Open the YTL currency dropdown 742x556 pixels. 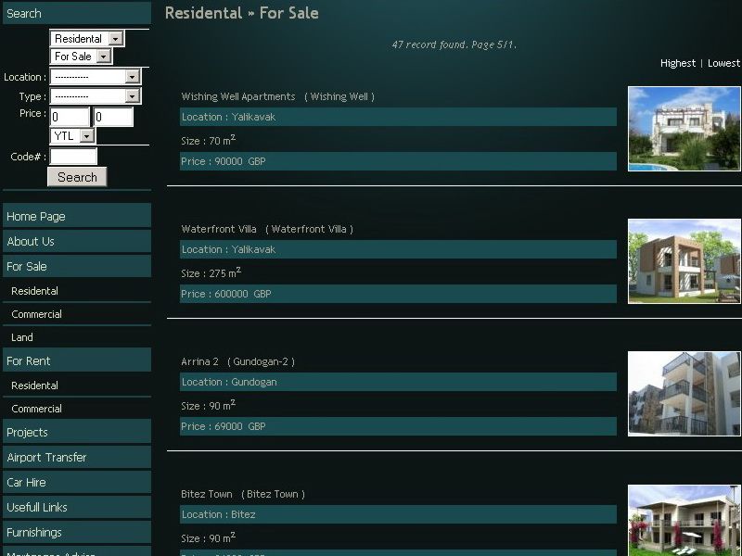(73, 136)
